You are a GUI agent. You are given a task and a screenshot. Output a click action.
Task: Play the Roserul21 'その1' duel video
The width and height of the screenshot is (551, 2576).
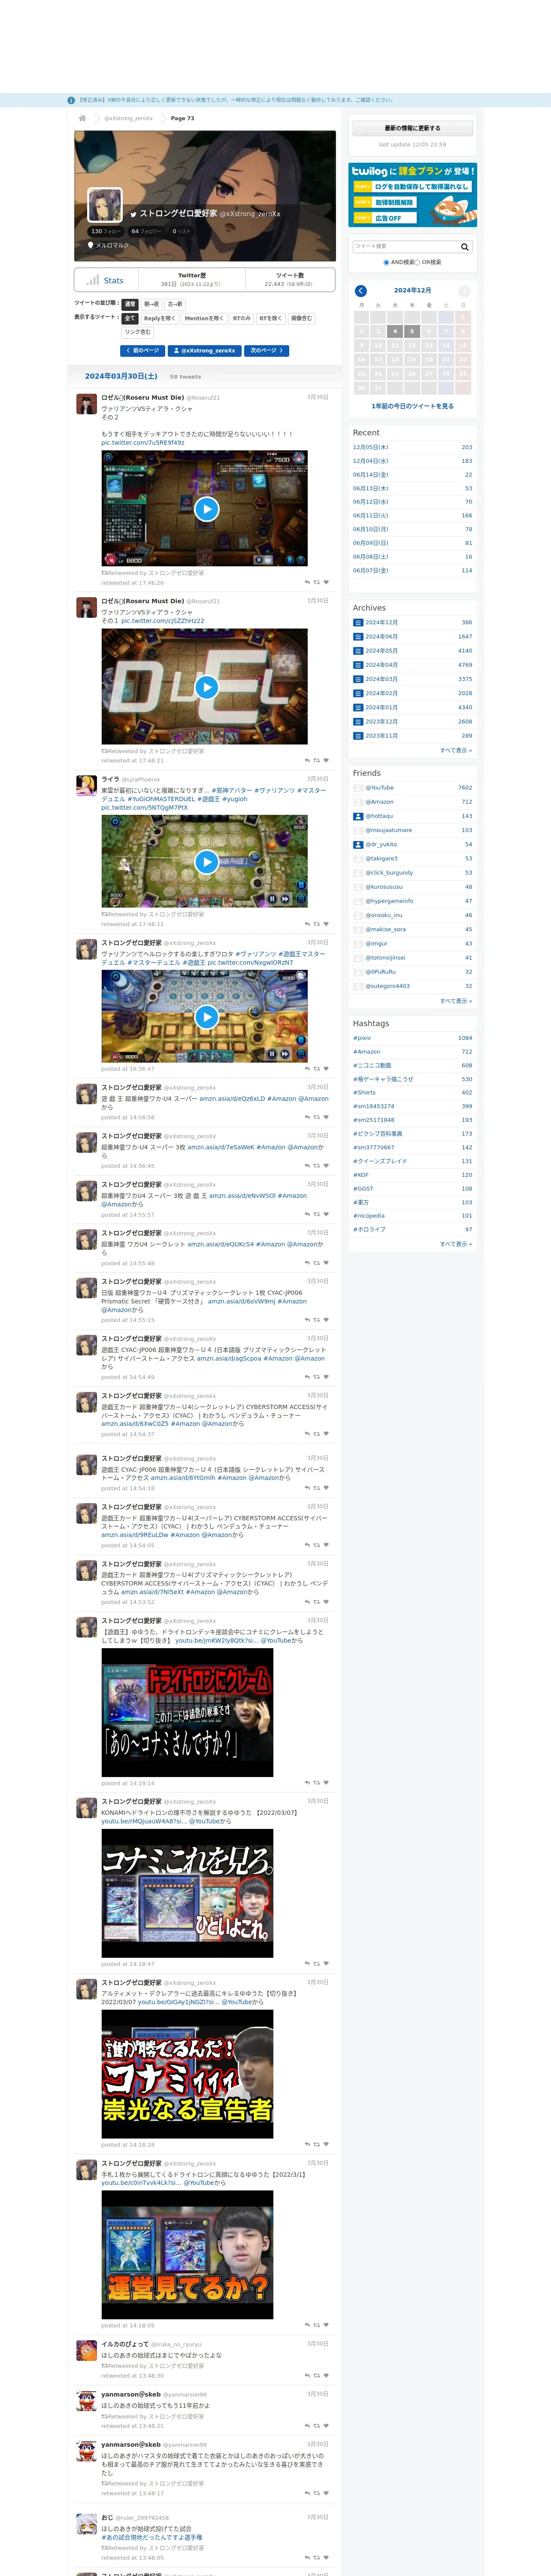[206, 687]
